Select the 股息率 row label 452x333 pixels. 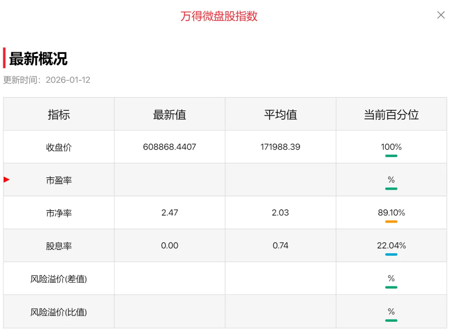point(59,246)
